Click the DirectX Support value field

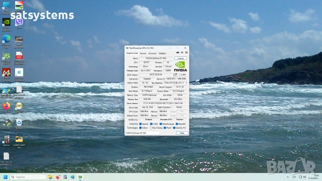pos(180,87)
